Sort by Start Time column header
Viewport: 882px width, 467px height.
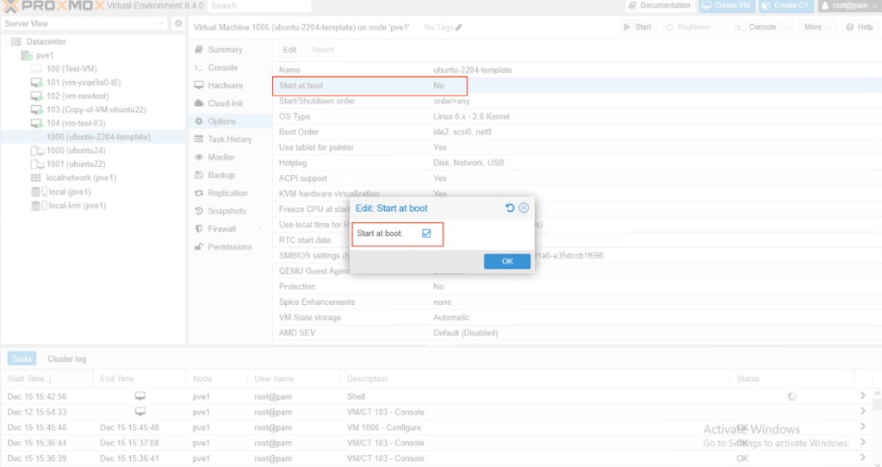point(47,378)
